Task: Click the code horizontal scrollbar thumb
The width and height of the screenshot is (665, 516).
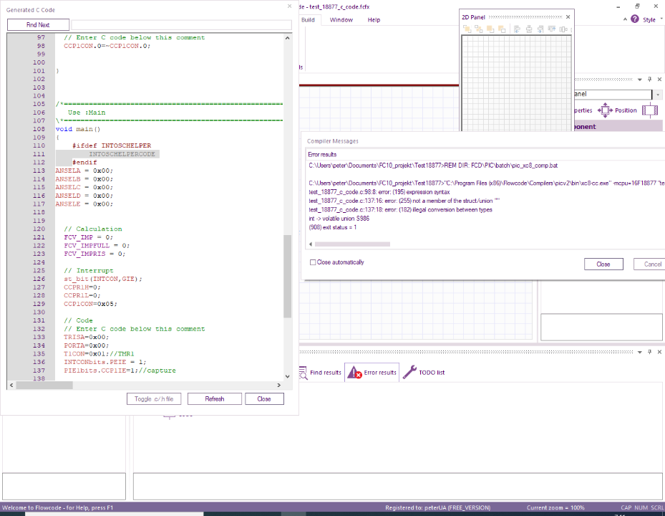Action: pyautogui.click(x=44, y=385)
